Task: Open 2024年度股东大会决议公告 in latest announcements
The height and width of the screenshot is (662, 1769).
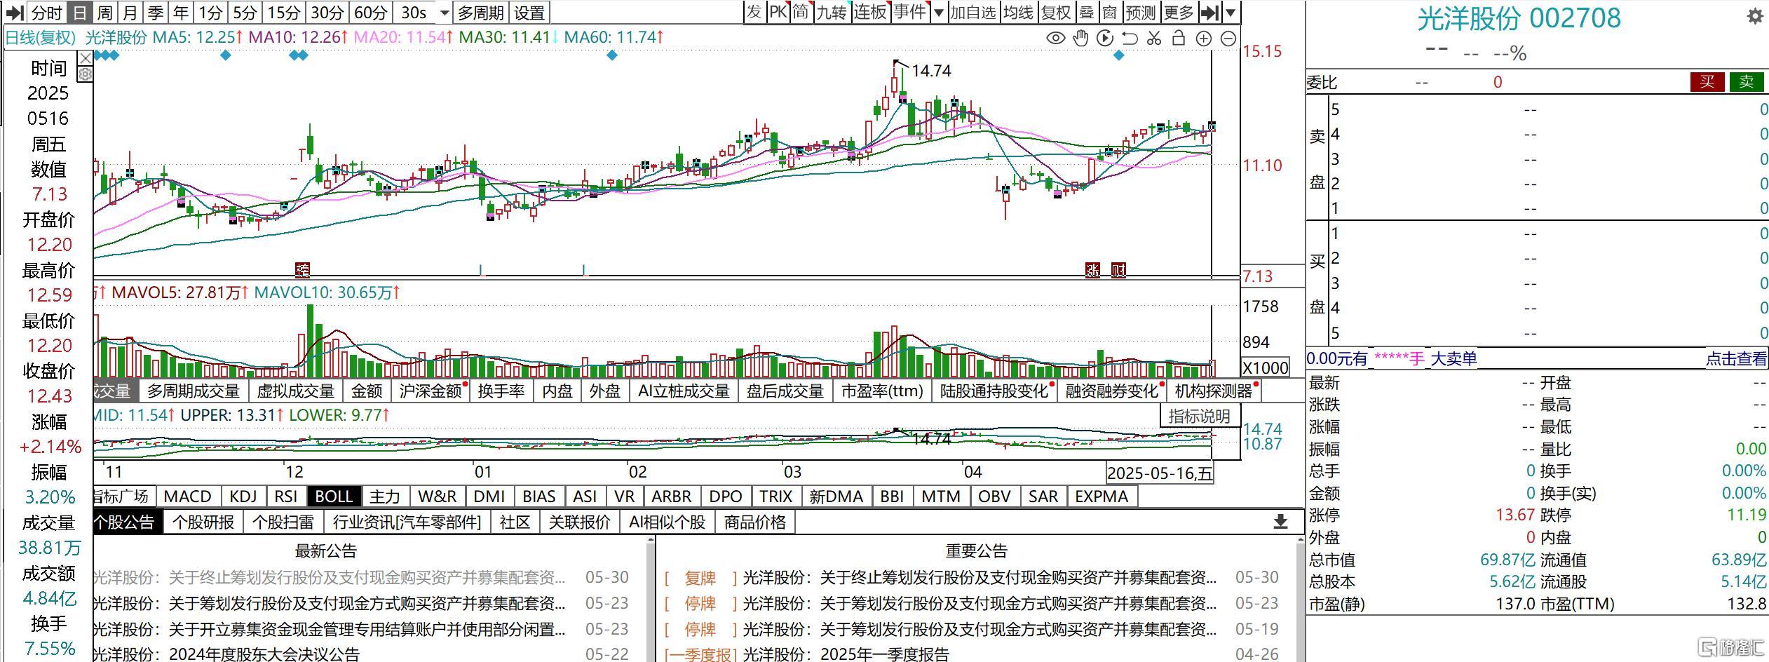Action: tap(265, 654)
